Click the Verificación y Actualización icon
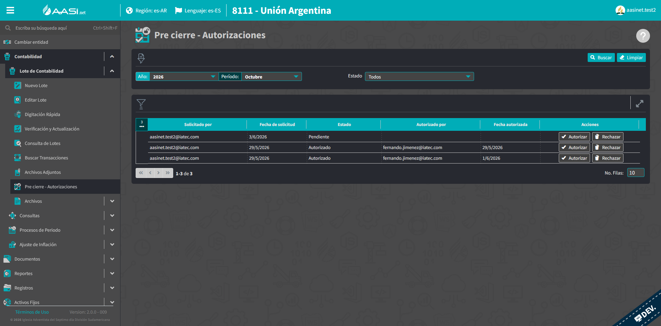Screen dimensions: 661x326 (x=18, y=129)
